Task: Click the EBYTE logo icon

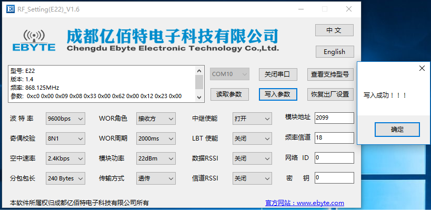Action: pos(34,40)
